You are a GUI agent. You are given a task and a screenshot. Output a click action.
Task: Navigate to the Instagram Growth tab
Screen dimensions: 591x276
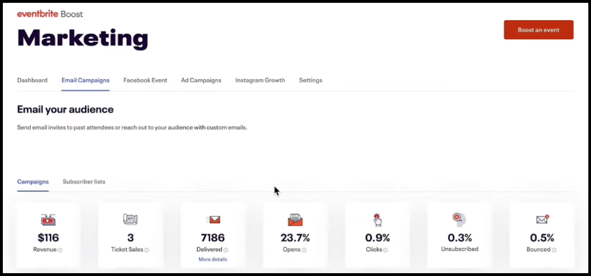pyautogui.click(x=260, y=80)
